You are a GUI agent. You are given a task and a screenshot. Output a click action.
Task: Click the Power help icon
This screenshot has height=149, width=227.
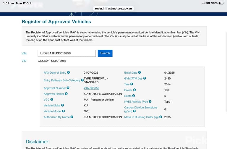click(134, 90)
